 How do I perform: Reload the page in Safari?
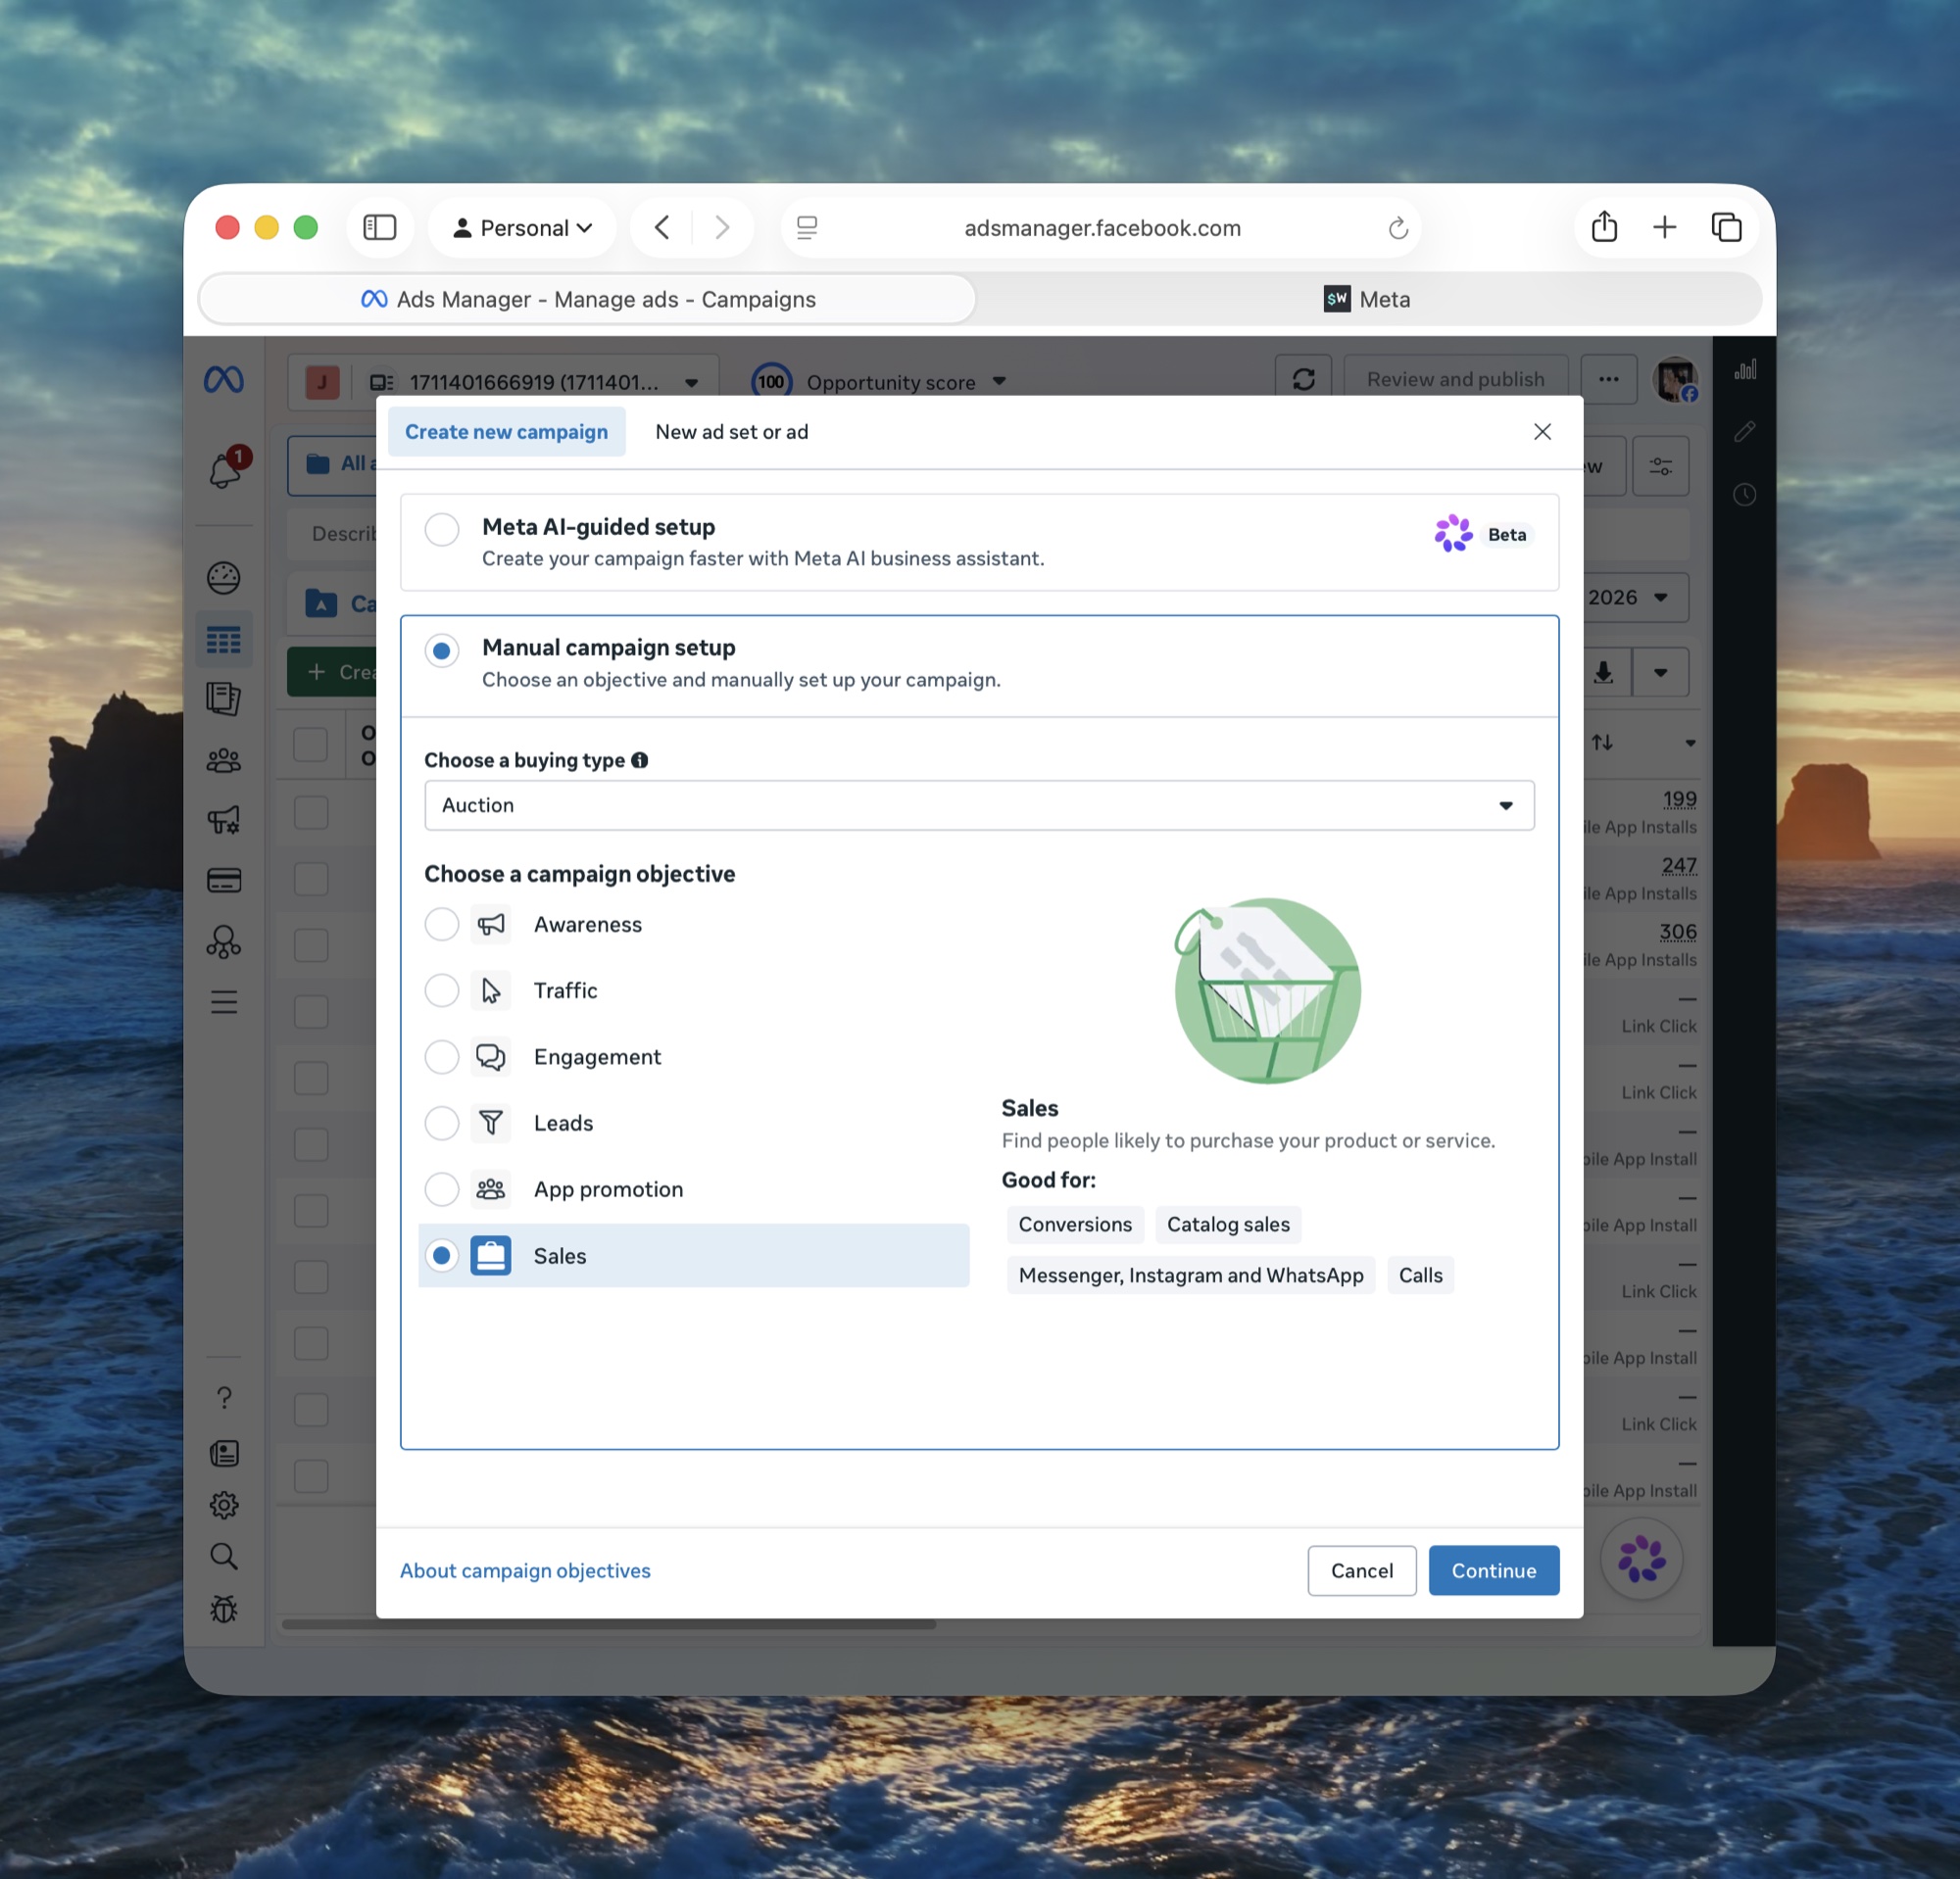[1397, 228]
